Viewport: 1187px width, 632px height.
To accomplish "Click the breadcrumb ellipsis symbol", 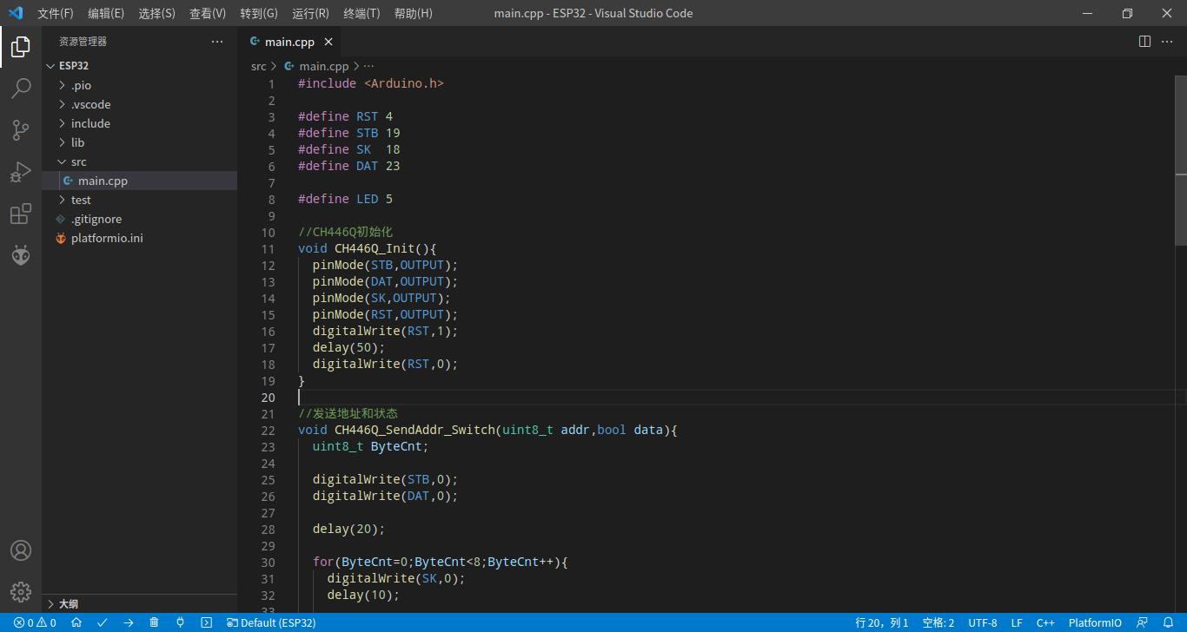I will pos(368,66).
